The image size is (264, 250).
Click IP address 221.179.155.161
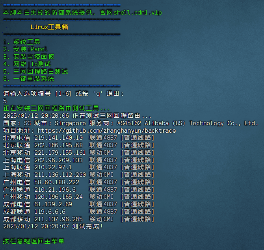[x=60, y=153]
